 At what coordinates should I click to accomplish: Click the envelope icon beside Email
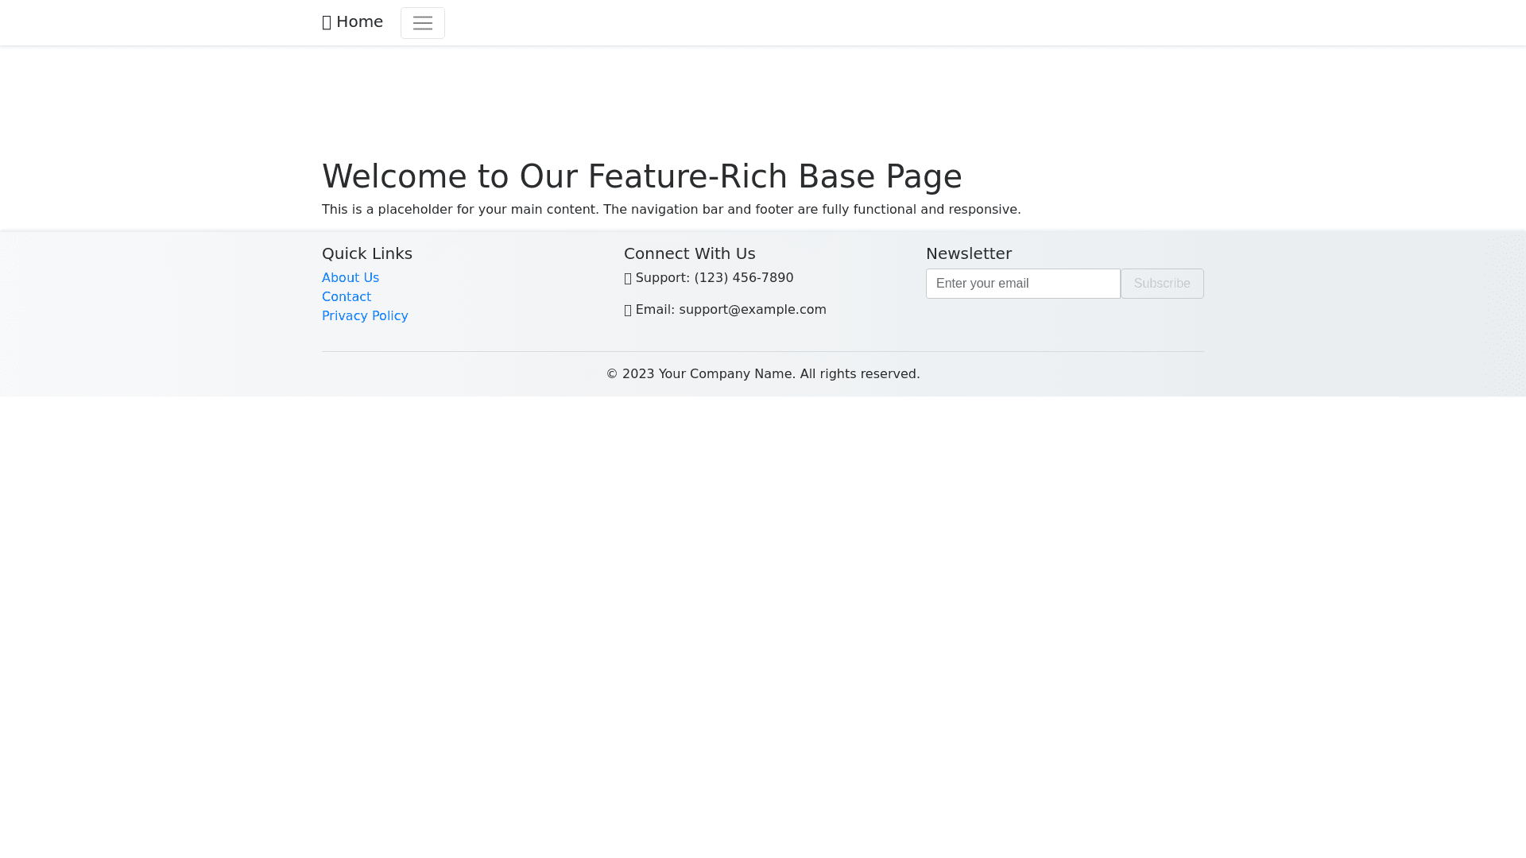point(628,311)
